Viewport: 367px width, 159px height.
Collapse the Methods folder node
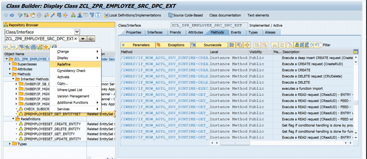tap(10, 74)
